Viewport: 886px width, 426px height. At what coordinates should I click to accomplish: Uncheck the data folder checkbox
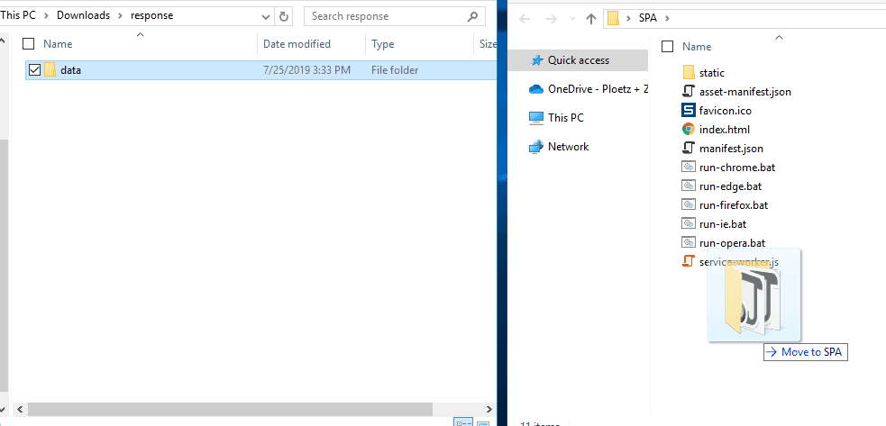[34, 70]
